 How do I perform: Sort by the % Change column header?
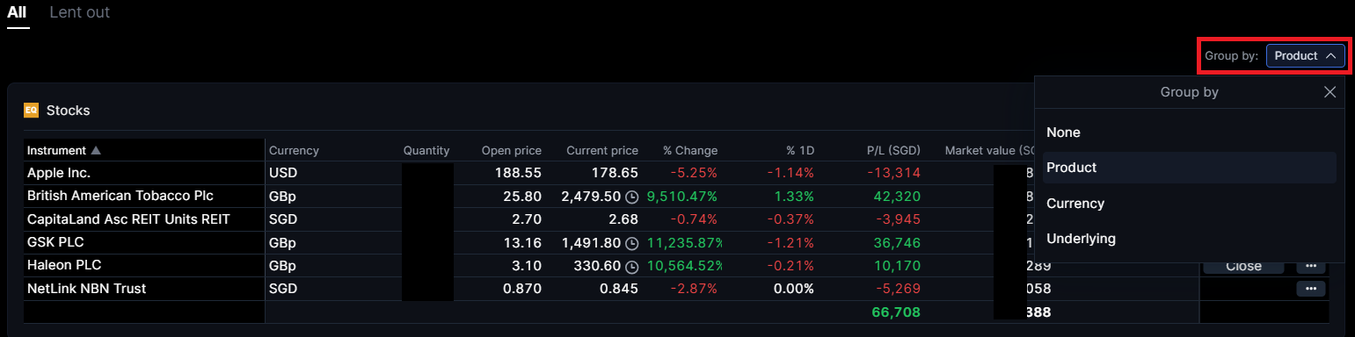690,150
